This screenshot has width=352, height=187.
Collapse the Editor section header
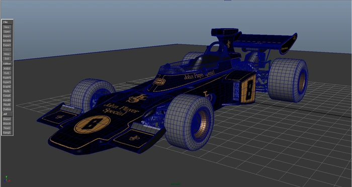[7, 63]
